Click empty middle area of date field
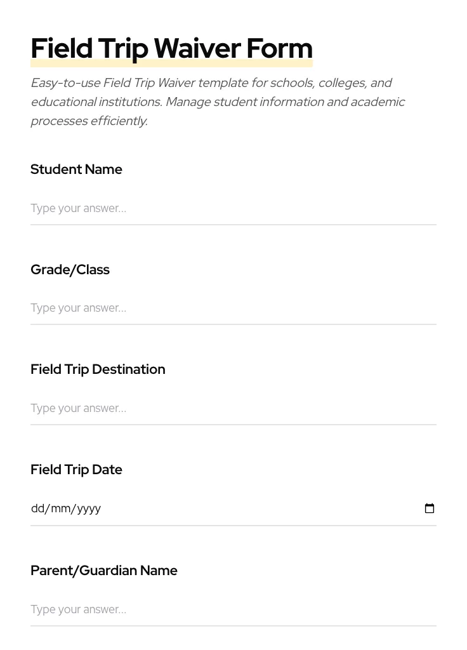The image size is (467, 650). pos(254,508)
